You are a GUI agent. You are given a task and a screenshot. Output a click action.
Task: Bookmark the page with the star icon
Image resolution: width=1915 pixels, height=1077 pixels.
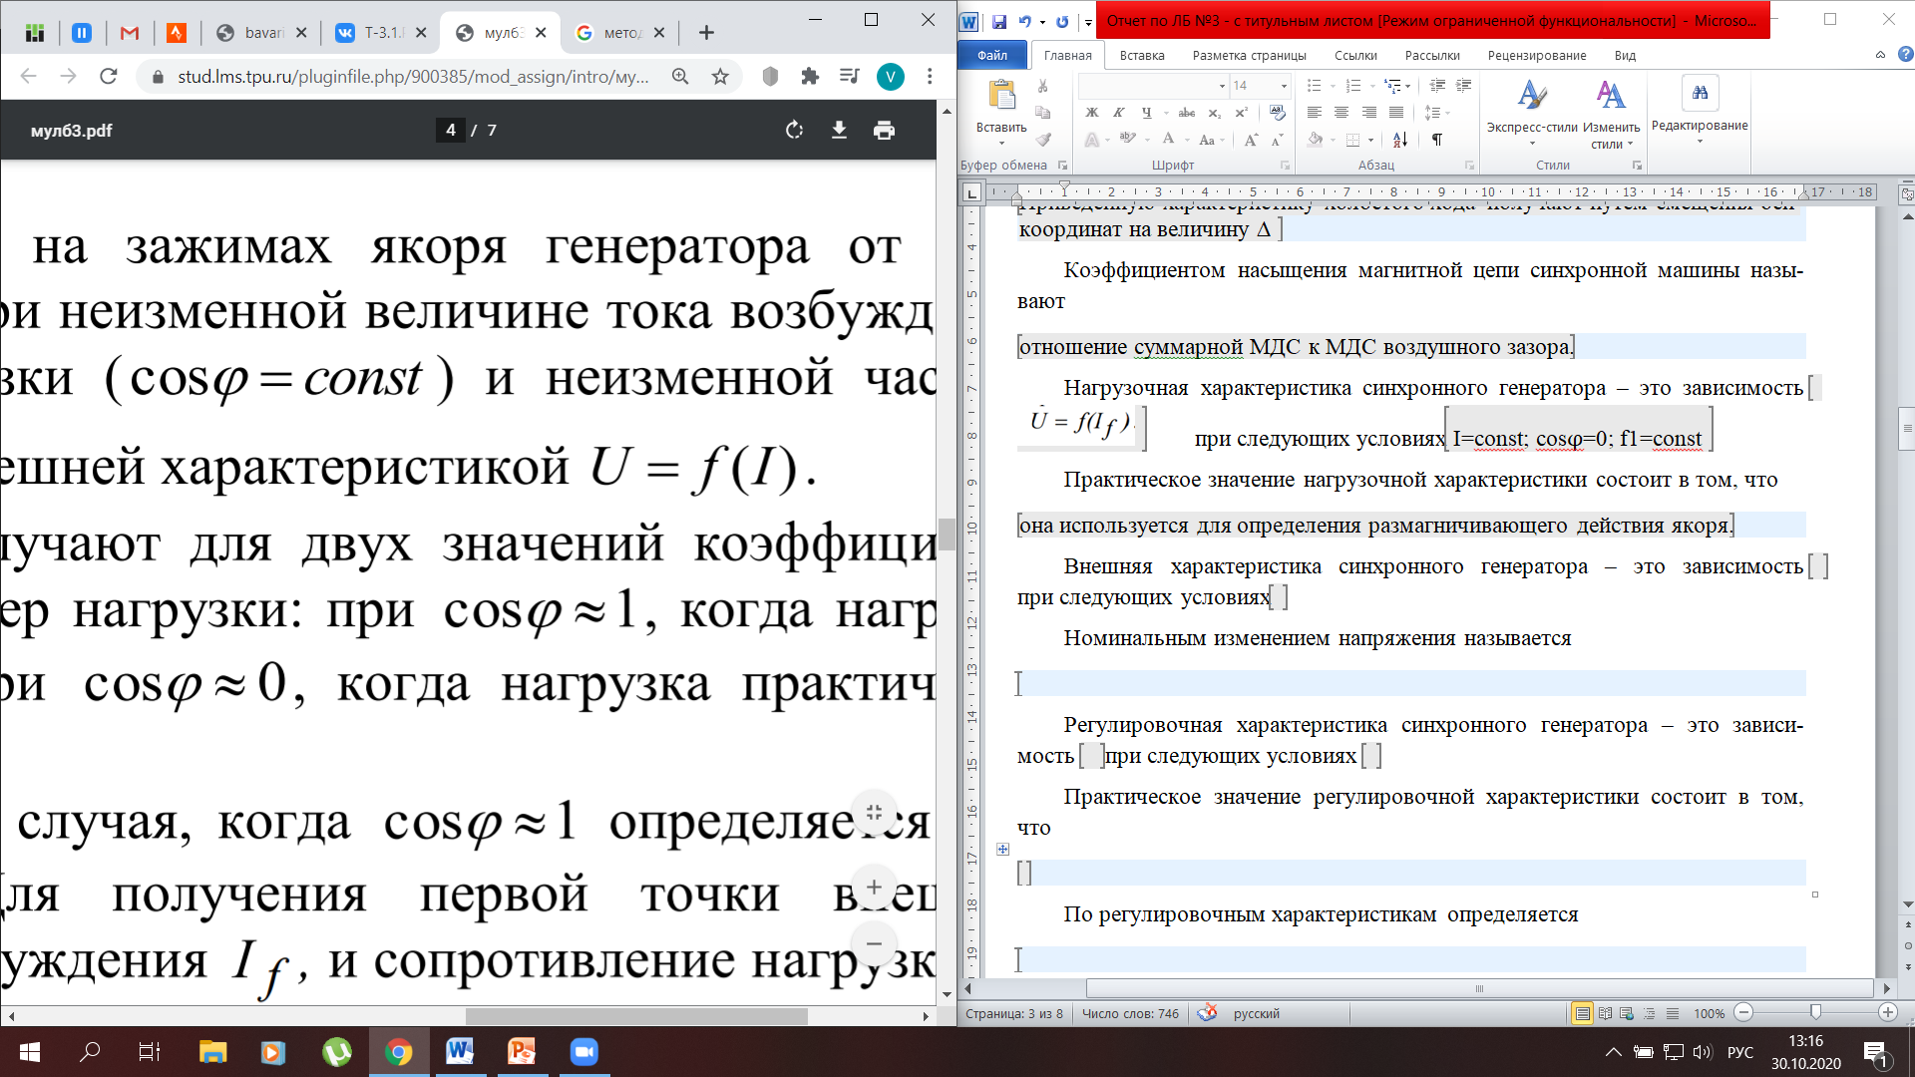point(720,77)
